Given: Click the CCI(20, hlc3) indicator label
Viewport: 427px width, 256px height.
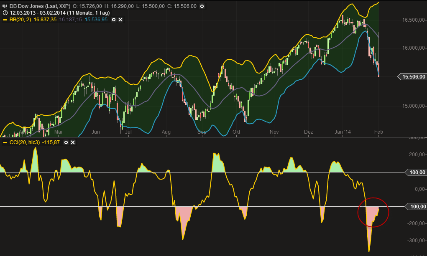Looking at the screenshot, I should click(x=25, y=142).
